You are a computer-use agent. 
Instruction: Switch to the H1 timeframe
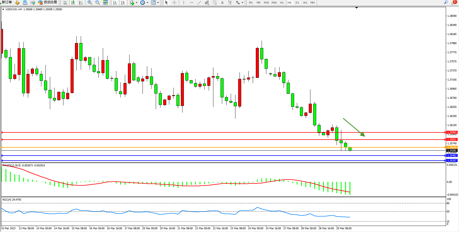(282, 3)
